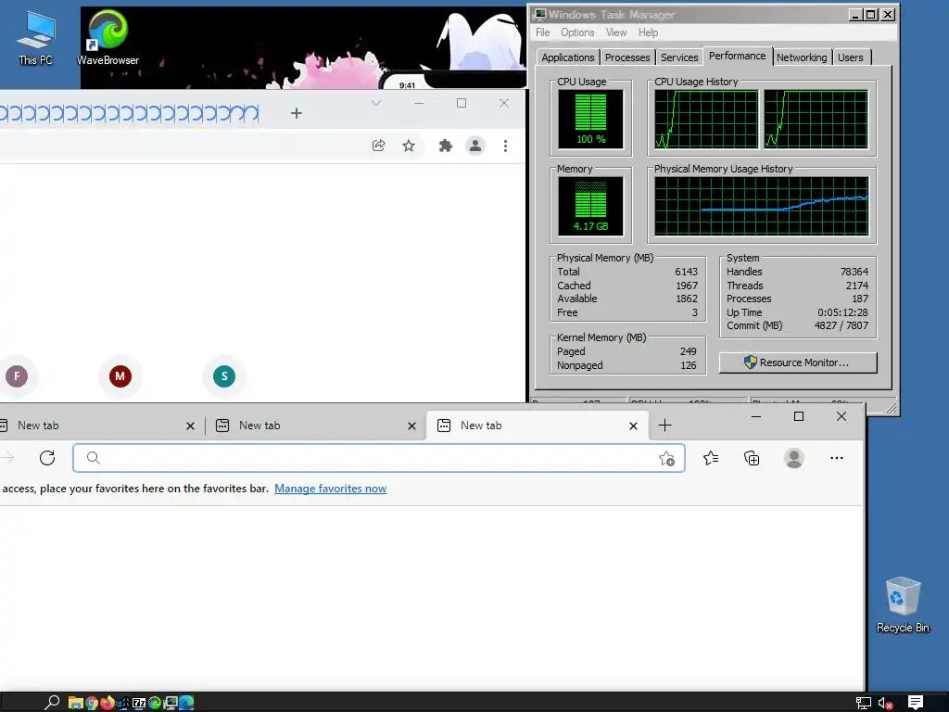Click the Commit value 4827 / 7807
This screenshot has height=712, width=949.
pyautogui.click(x=841, y=325)
